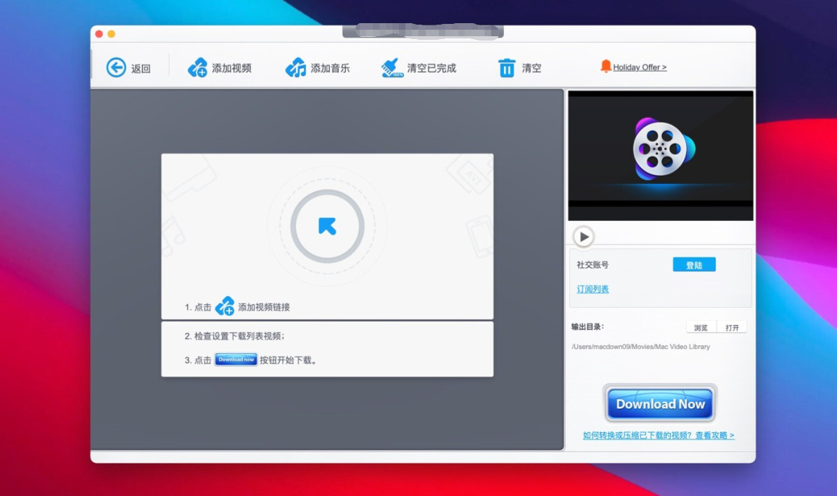
Task: Click the 输出目录 label
Action: pos(587,327)
